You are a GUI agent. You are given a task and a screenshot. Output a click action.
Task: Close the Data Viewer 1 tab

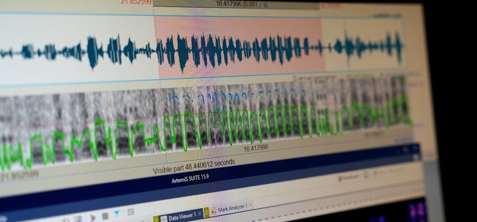click(200, 213)
